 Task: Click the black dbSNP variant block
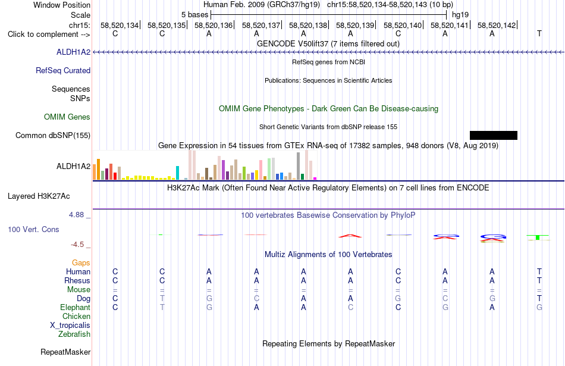click(493, 135)
